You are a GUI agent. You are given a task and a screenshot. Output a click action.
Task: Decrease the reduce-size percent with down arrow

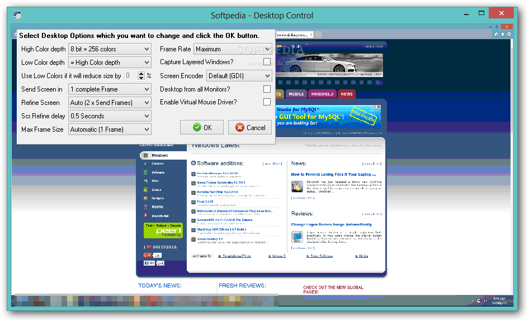coord(141,78)
